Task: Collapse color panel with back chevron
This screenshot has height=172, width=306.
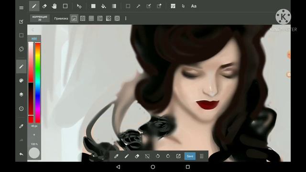Action: pos(33,30)
